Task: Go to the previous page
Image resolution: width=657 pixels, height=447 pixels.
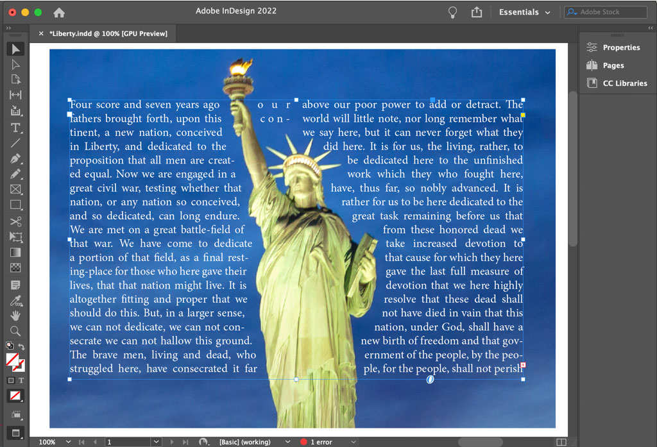Action: [x=95, y=442]
